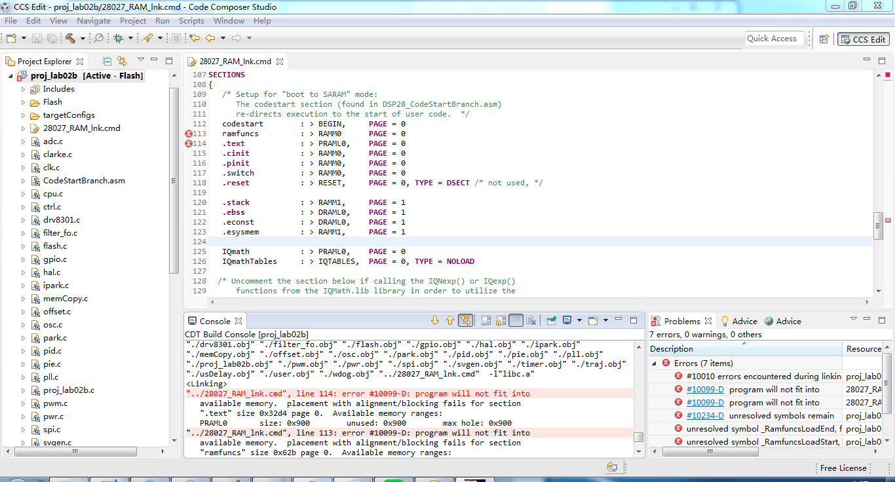Viewport: 895px width, 482px height.
Task: Click the CCS Edit perspective button
Action: click(864, 39)
